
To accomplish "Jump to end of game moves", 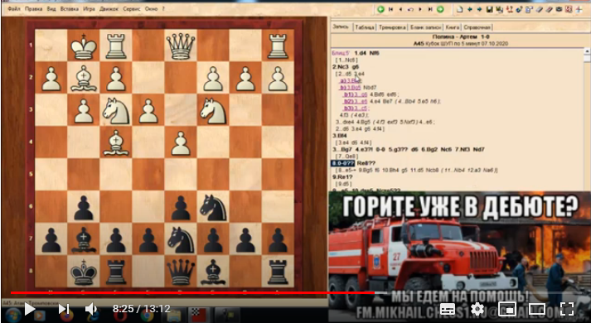I will (430, 9).
